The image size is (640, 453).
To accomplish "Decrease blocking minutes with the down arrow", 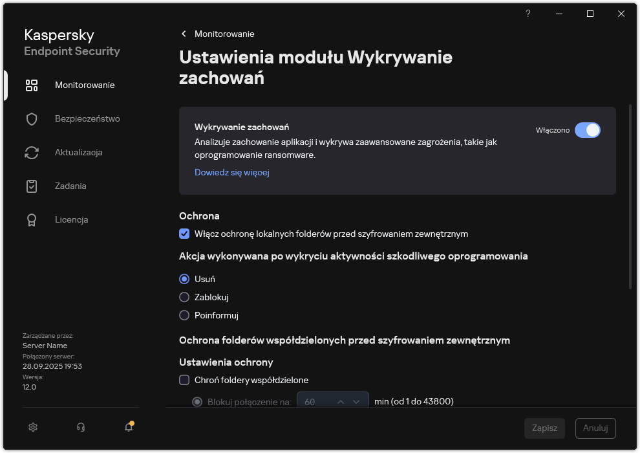I will point(356,401).
